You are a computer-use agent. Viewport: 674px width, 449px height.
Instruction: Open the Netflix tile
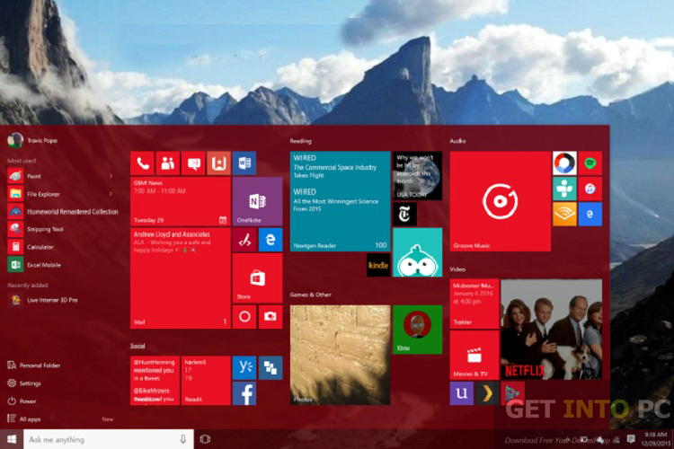click(x=552, y=330)
